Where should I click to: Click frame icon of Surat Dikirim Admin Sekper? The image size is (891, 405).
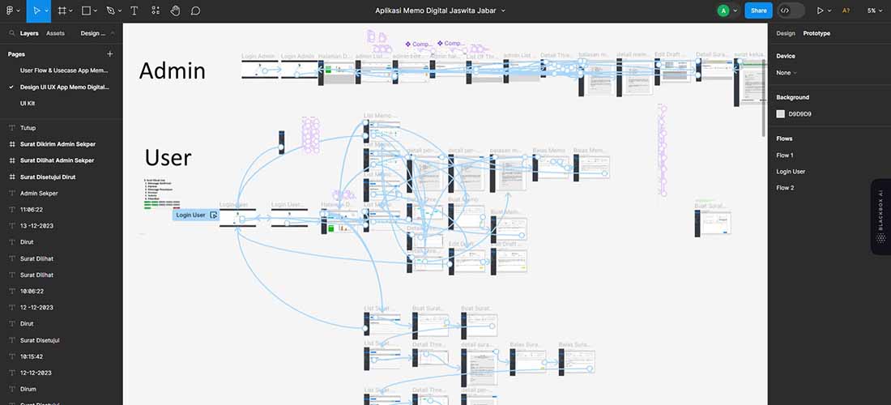point(12,144)
